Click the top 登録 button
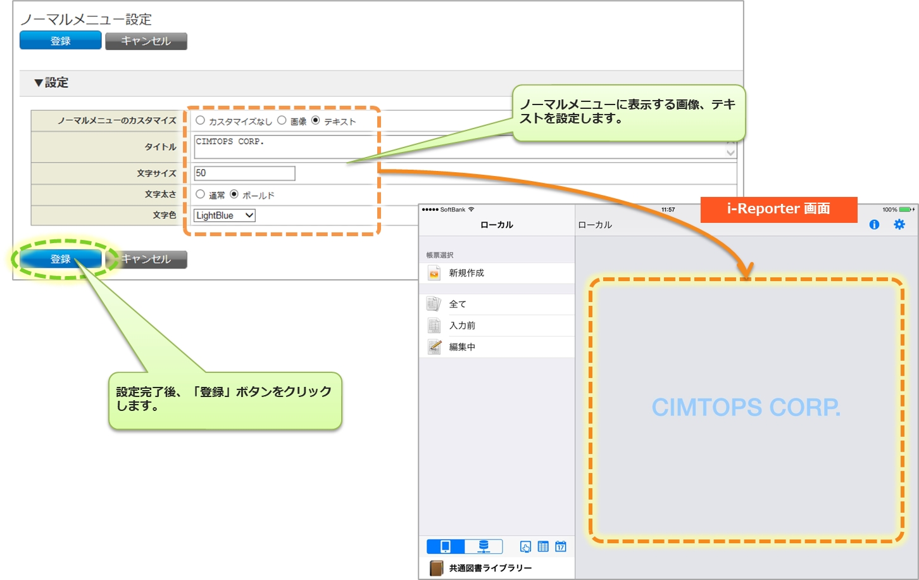Image resolution: width=919 pixels, height=580 pixels. click(x=61, y=41)
